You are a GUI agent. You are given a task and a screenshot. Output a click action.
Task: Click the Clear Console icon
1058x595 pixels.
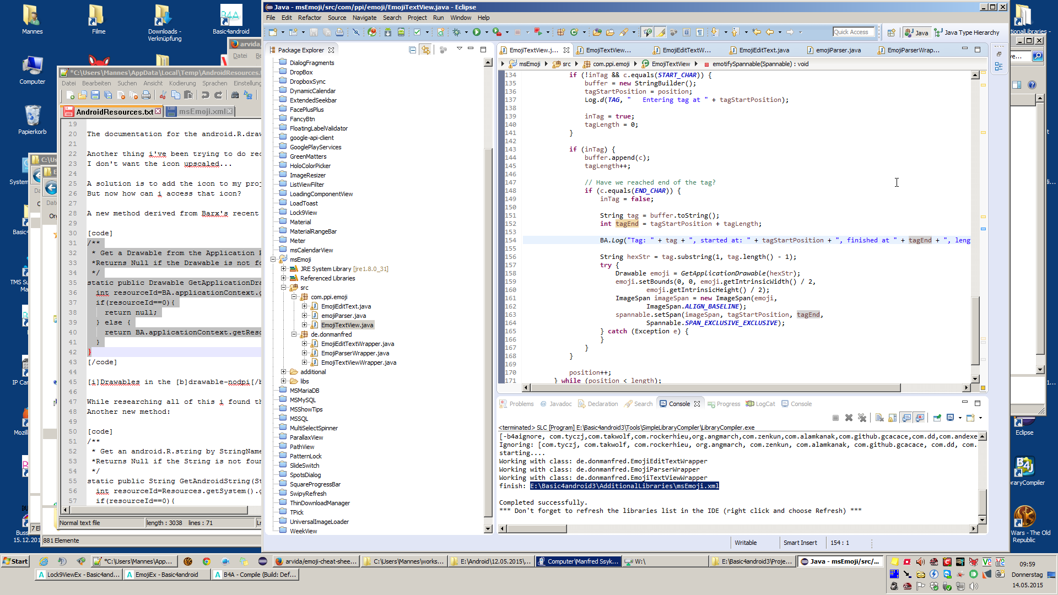pos(879,418)
